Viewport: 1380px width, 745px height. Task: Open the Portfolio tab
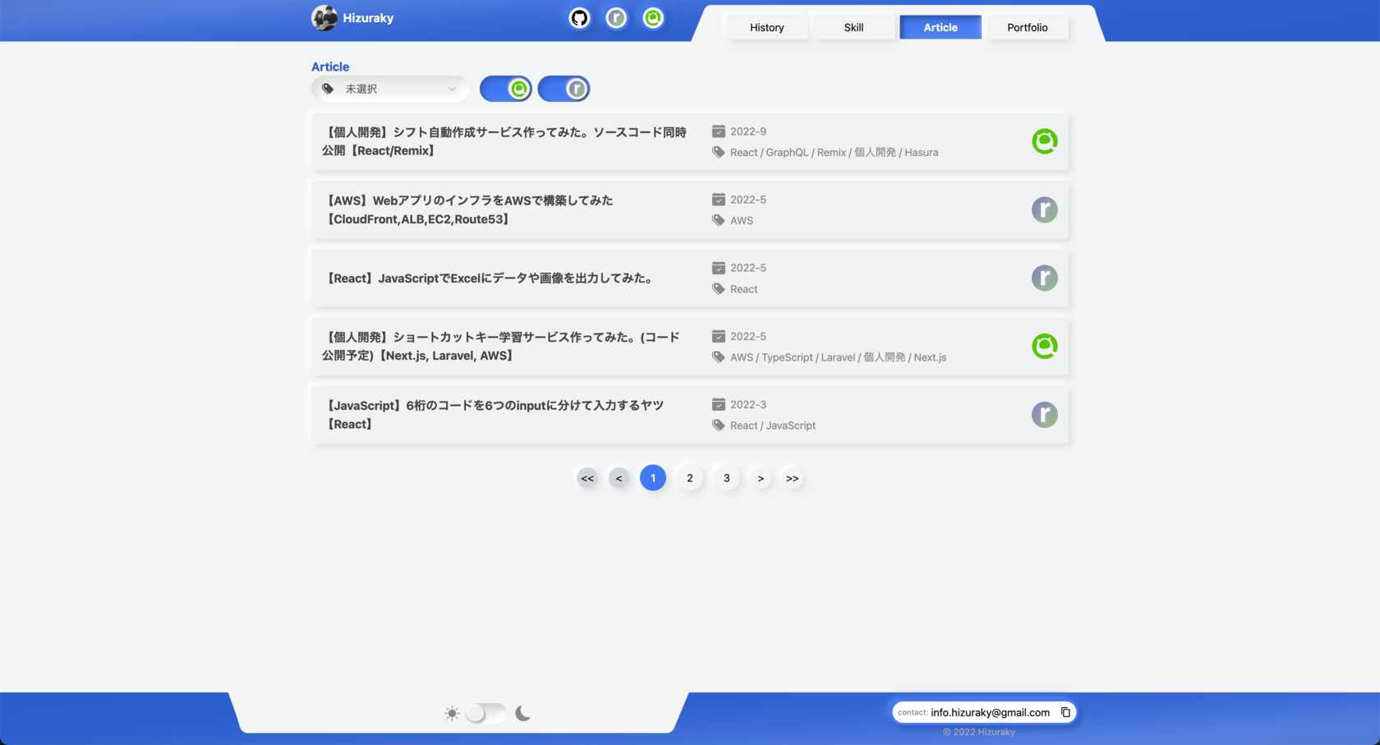1028,27
